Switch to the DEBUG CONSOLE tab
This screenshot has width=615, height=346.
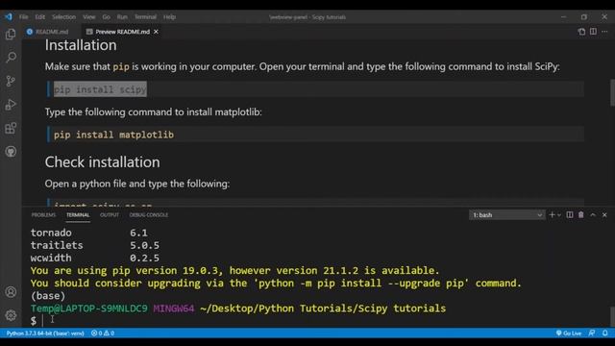[149, 215]
